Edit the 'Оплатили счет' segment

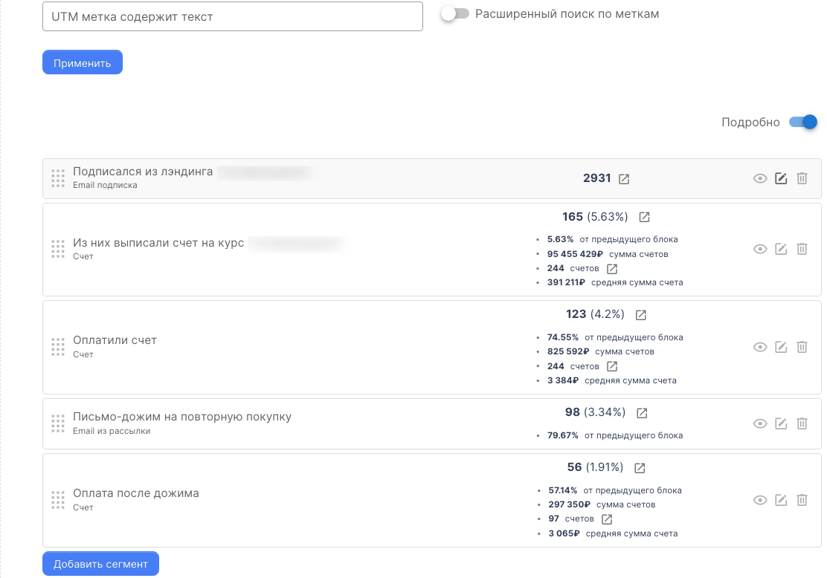[781, 347]
